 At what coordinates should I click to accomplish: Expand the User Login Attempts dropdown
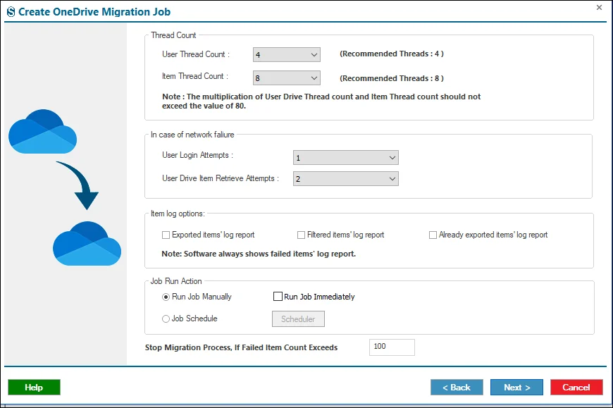345,158
